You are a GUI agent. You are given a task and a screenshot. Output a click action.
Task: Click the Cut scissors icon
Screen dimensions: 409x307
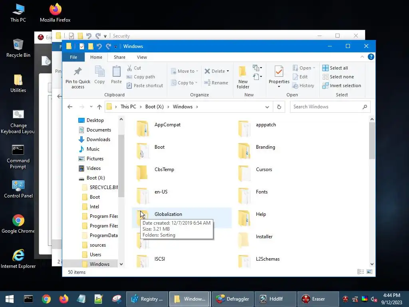(x=129, y=68)
